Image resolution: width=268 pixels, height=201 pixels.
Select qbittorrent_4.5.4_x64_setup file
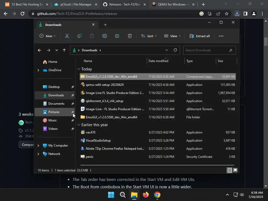[158, 101]
